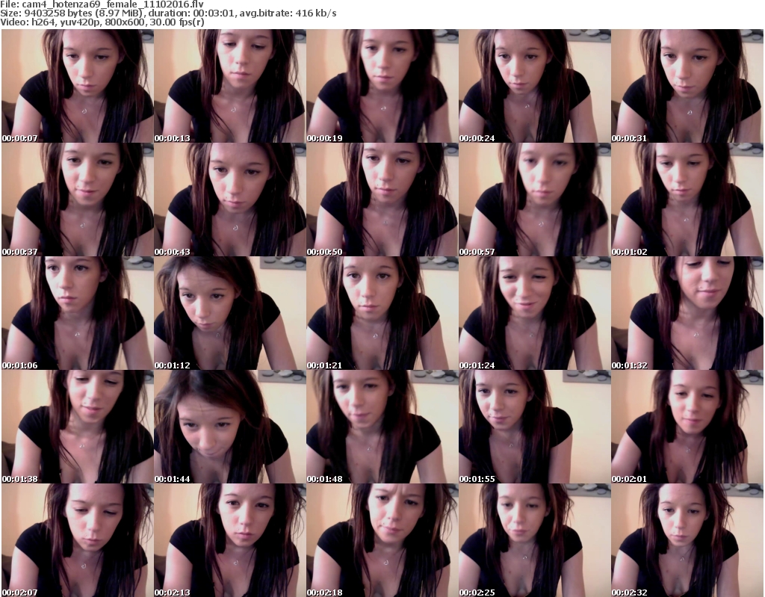Select the thumbnail stamped 00:01:21
765x597 pixels.
point(382,313)
